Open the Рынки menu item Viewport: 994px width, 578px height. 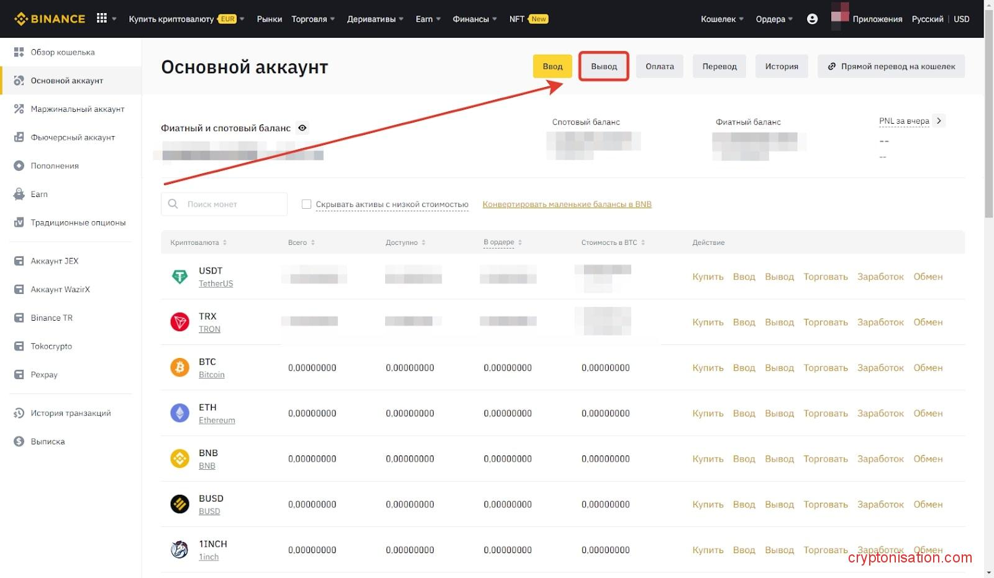tap(269, 19)
